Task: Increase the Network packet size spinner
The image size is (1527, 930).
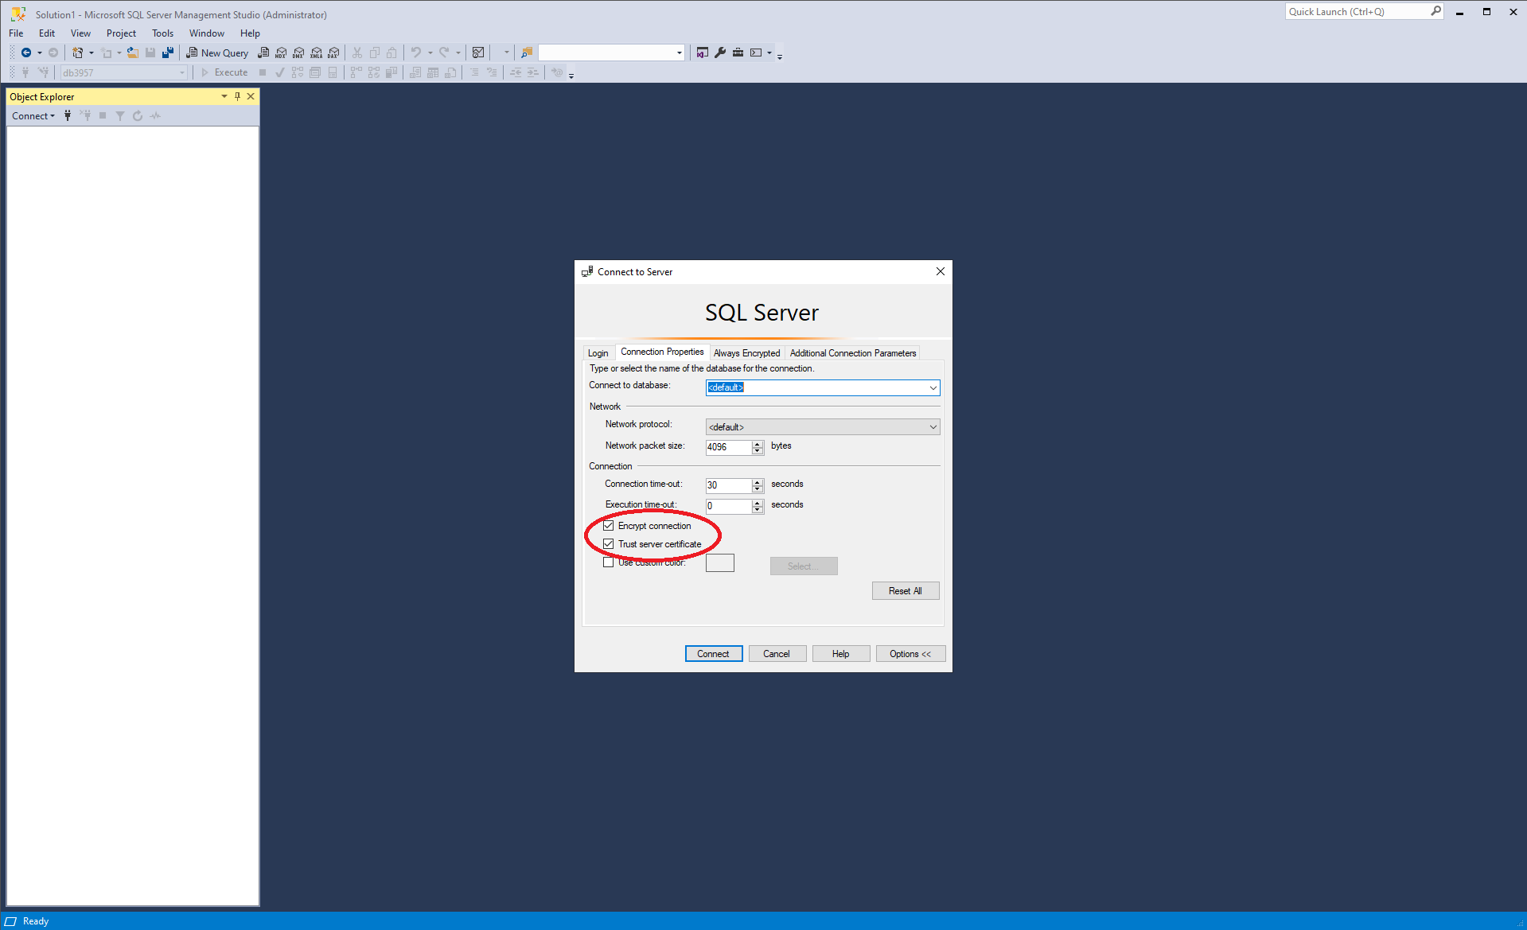Action: click(x=758, y=444)
